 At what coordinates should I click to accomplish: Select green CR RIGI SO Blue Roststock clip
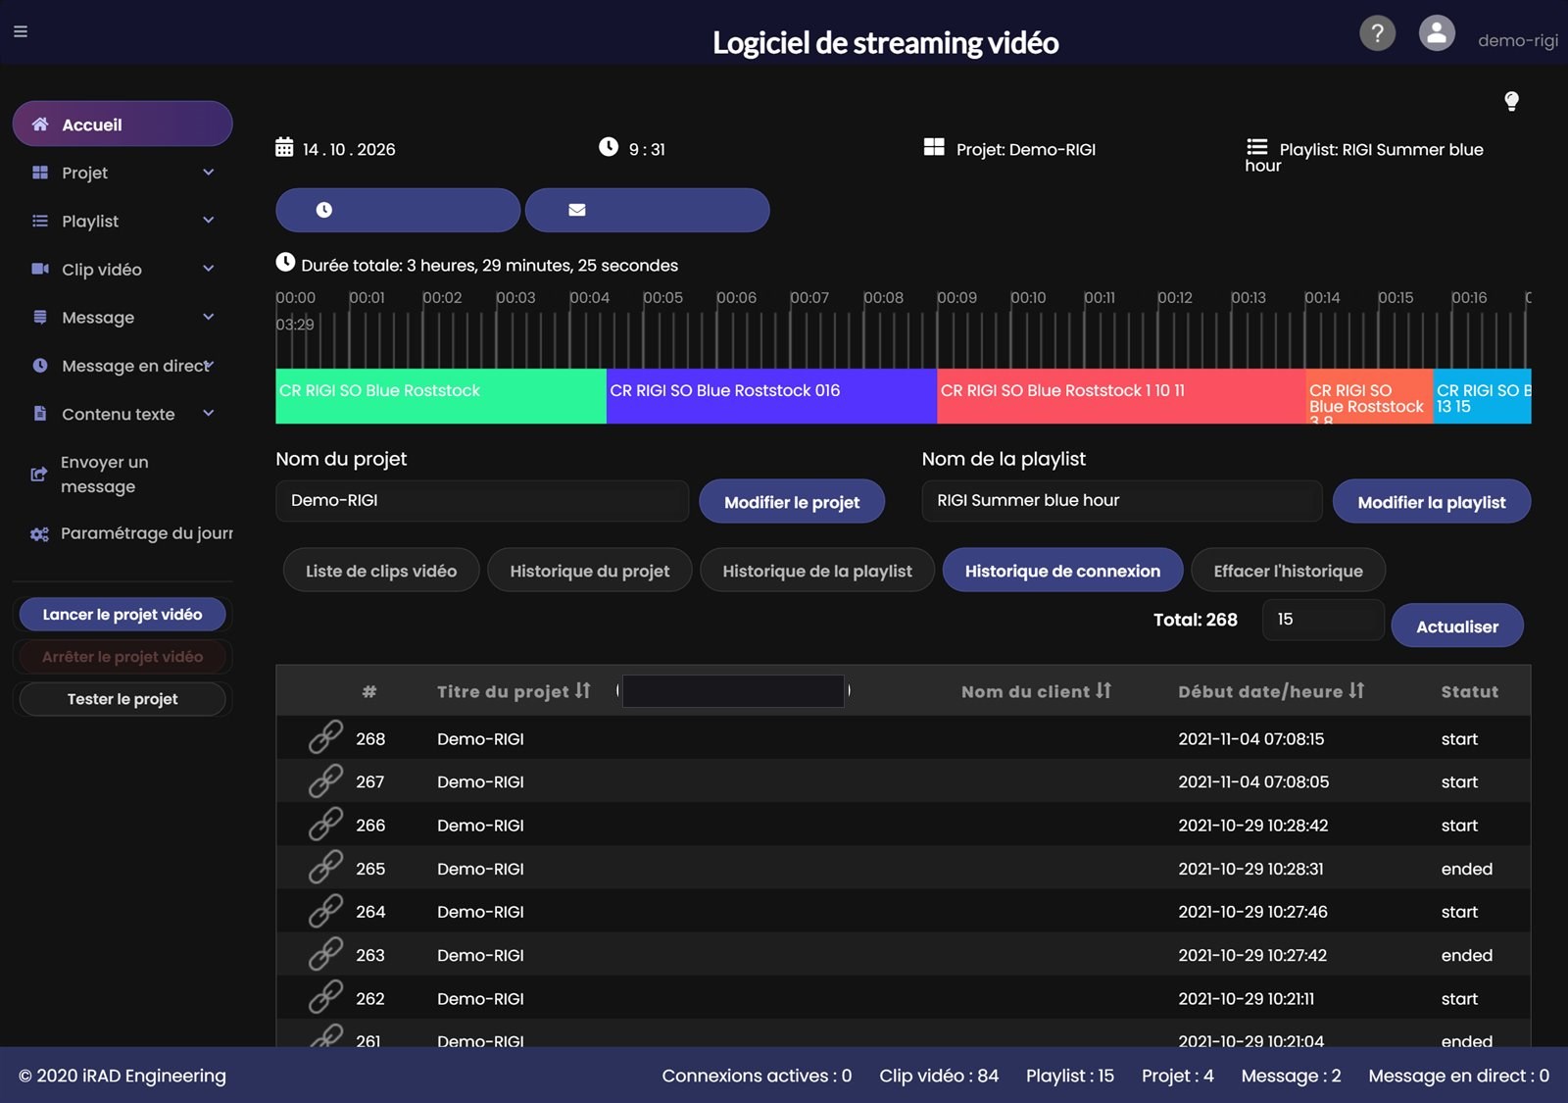click(441, 396)
